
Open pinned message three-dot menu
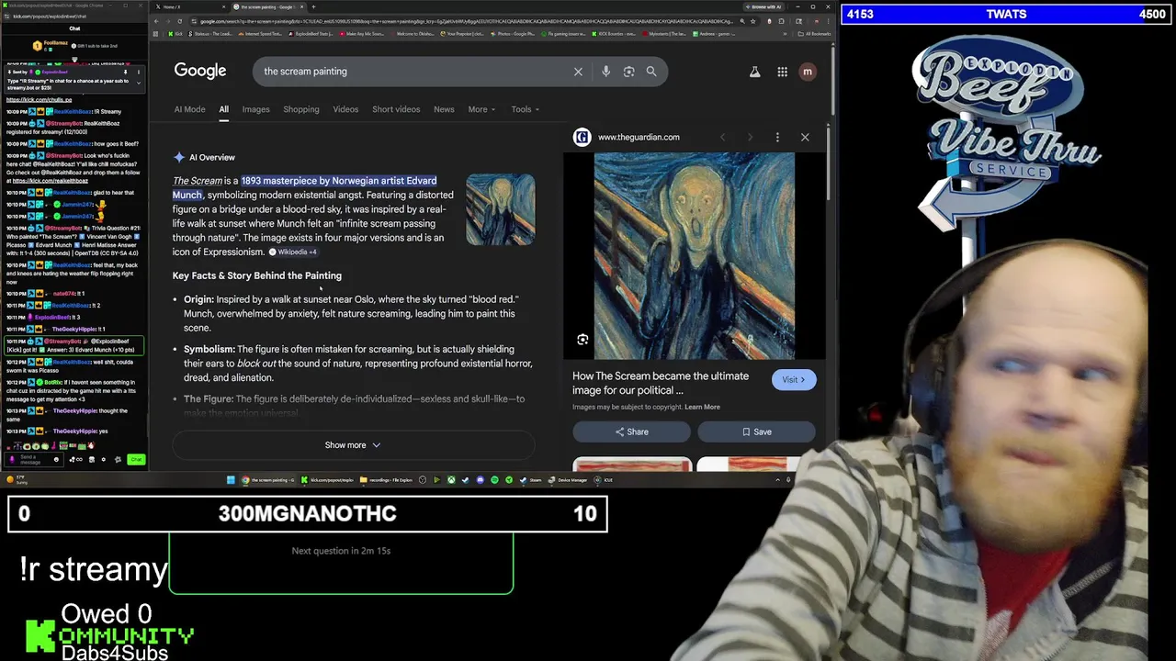[x=139, y=72]
